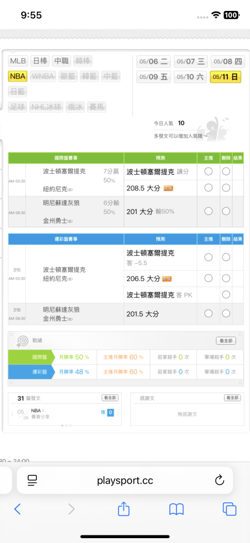Switch to the MLB league tab
The height and width of the screenshot is (543, 250).
(18, 61)
